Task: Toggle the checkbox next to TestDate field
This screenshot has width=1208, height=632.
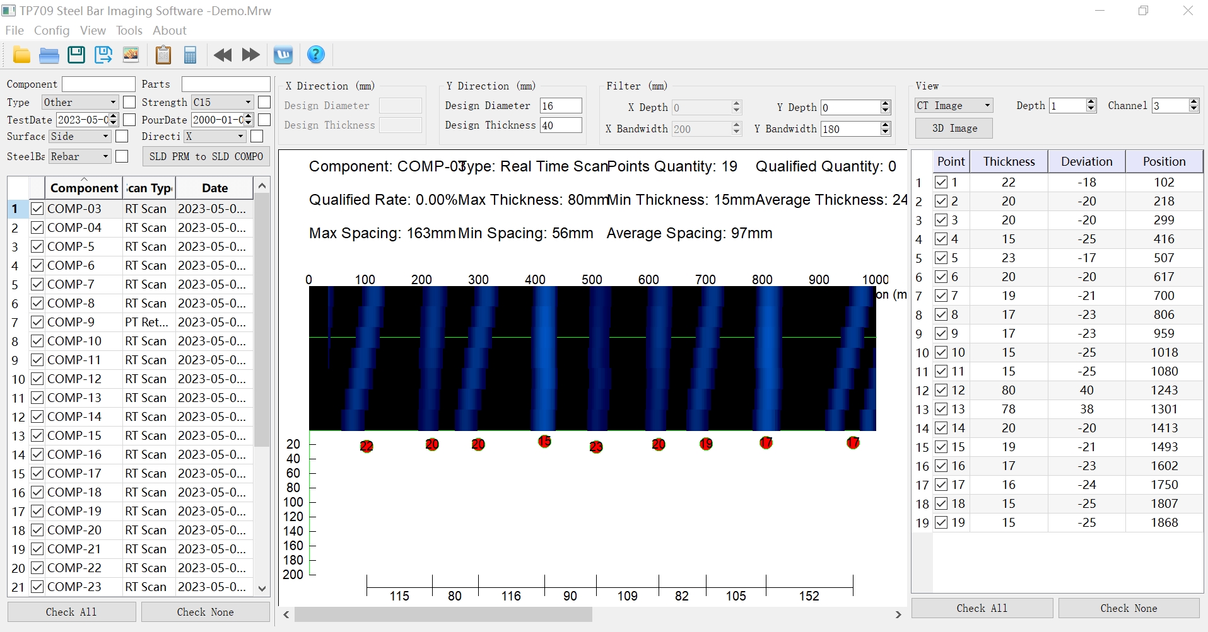Action: click(129, 120)
